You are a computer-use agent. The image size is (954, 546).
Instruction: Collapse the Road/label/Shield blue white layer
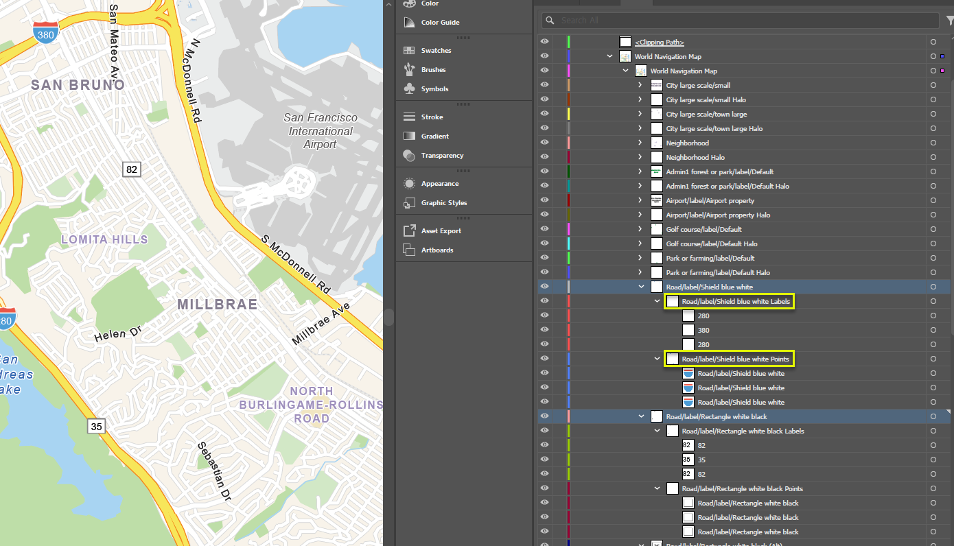[x=641, y=286]
